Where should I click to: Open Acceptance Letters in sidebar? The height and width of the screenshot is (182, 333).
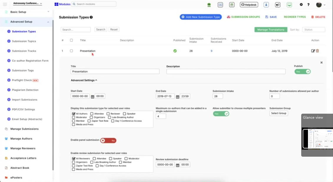23,158
